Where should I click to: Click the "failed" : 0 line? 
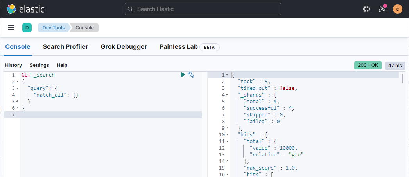pos(262,121)
